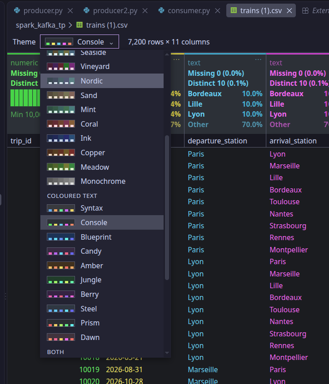This screenshot has height=384, width=329.
Task: Close the trains (1).csv tab
Action: point(289,11)
